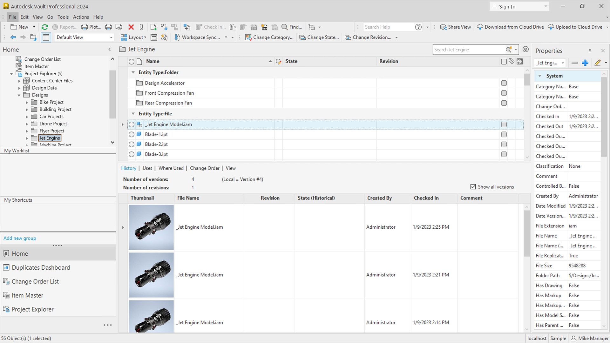This screenshot has width=610, height=343.
Task: Click the Change Order tab
Action: (x=205, y=167)
